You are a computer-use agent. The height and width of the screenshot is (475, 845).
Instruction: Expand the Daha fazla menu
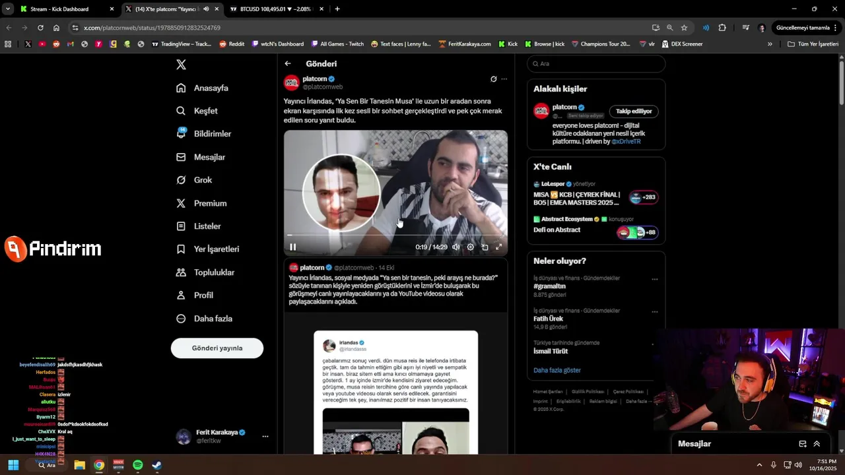point(204,319)
